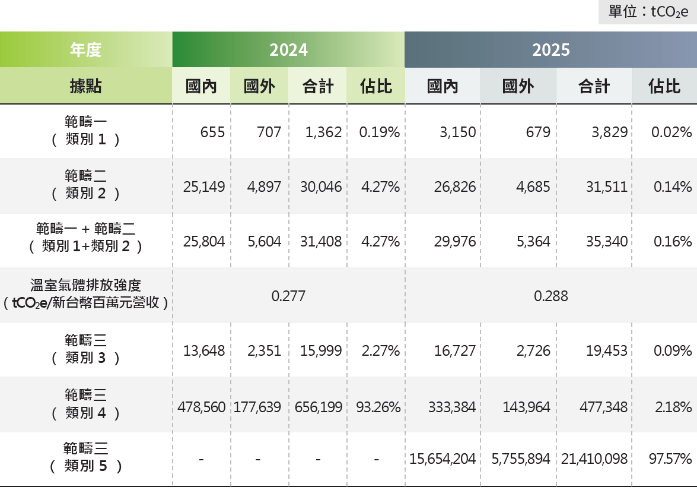Select row label 範疇三（類別 4）
This screenshot has width=697, height=490.
pyautogui.click(x=86, y=404)
